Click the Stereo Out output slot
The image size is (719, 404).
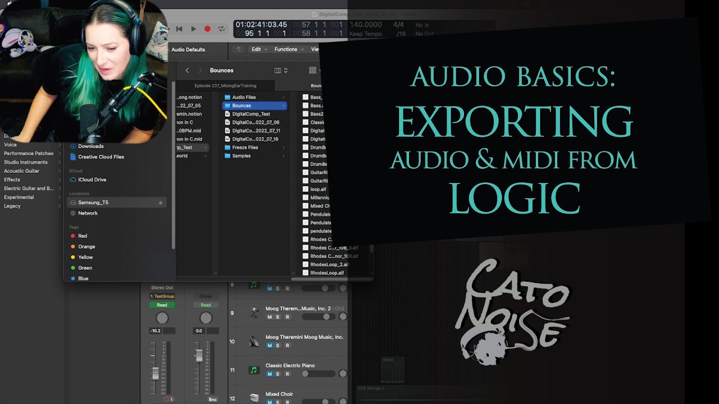coord(162,287)
